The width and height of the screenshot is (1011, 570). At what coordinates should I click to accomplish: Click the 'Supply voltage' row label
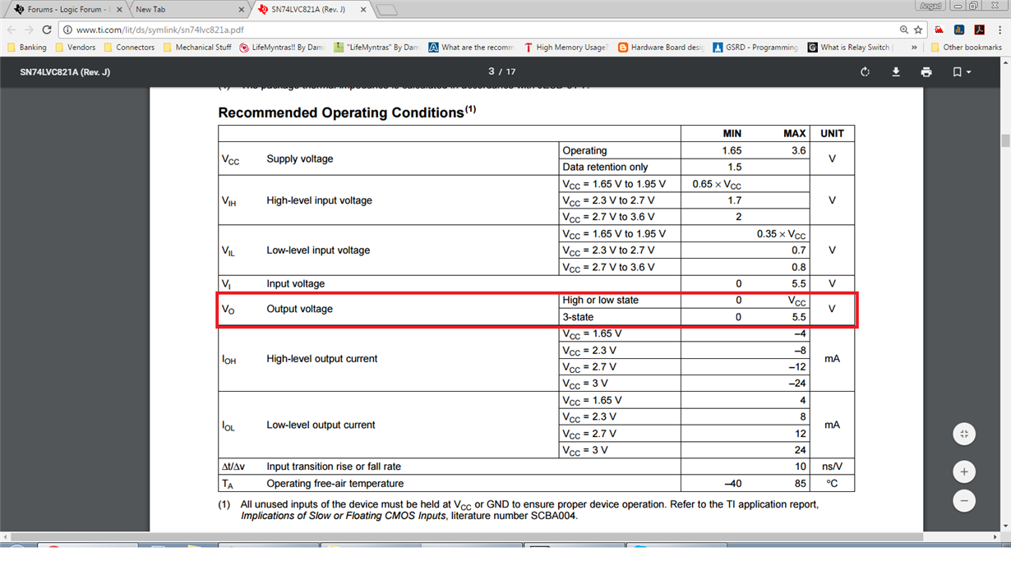pyautogui.click(x=300, y=159)
